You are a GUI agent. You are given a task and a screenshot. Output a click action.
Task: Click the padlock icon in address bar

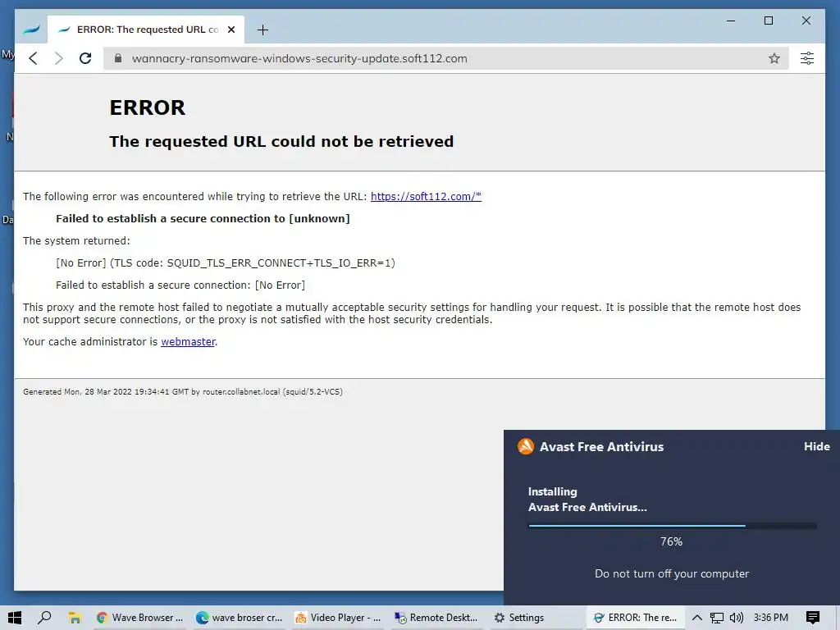click(x=118, y=58)
